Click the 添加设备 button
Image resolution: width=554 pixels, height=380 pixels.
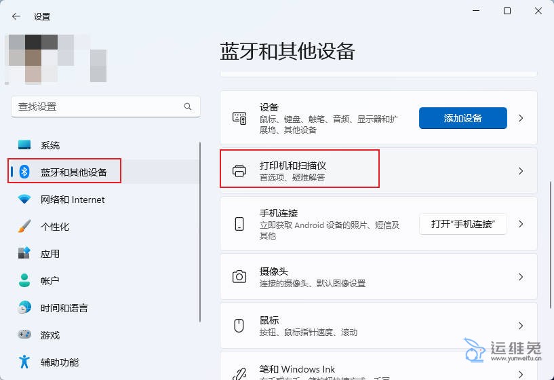pos(462,118)
